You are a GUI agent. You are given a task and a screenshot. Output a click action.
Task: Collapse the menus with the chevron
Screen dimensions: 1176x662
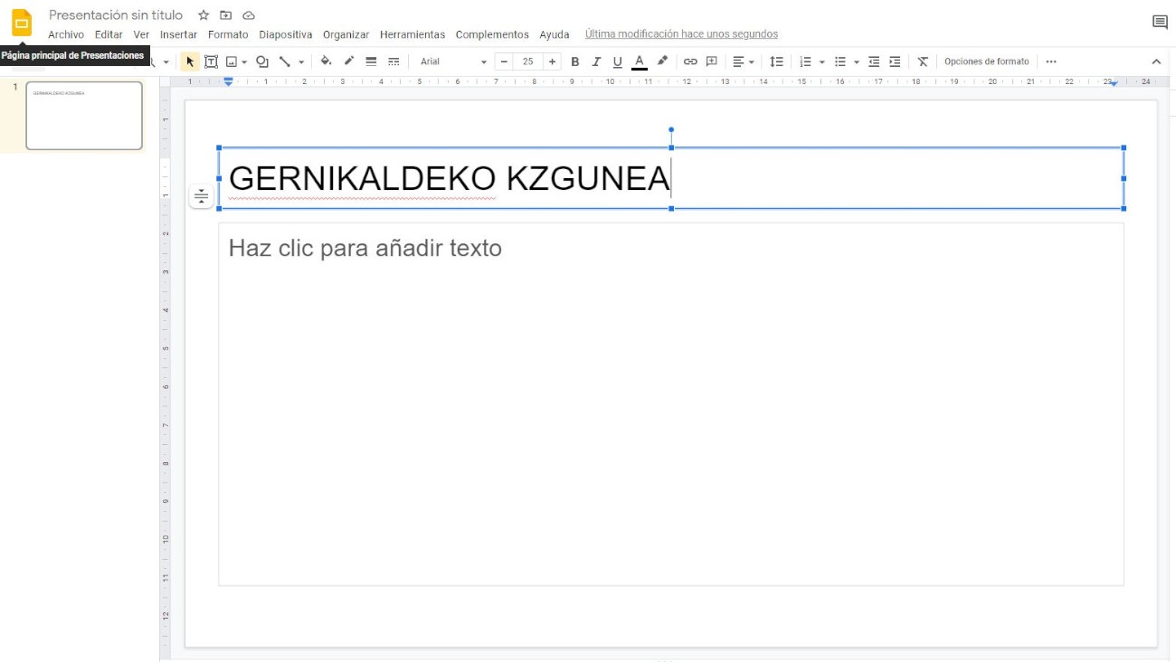tap(1156, 61)
